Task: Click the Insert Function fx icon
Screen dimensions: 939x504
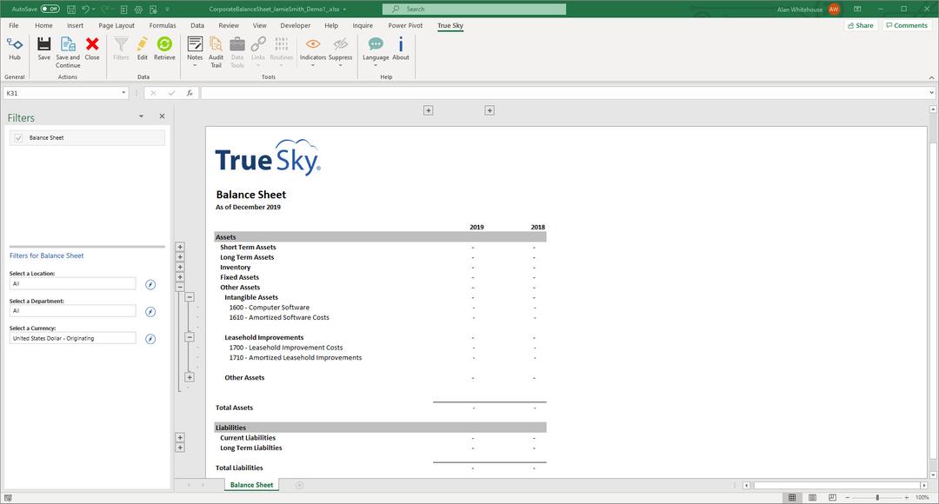Action: 190,93
